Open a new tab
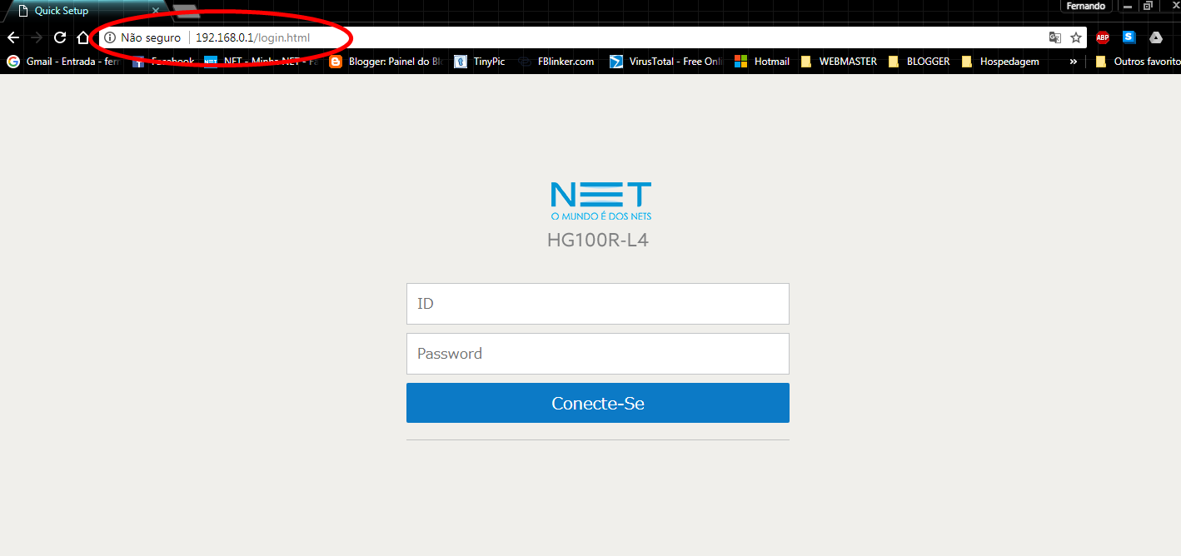 click(186, 11)
